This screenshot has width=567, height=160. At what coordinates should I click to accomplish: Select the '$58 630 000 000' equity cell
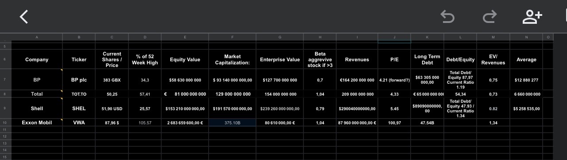coord(185,80)
